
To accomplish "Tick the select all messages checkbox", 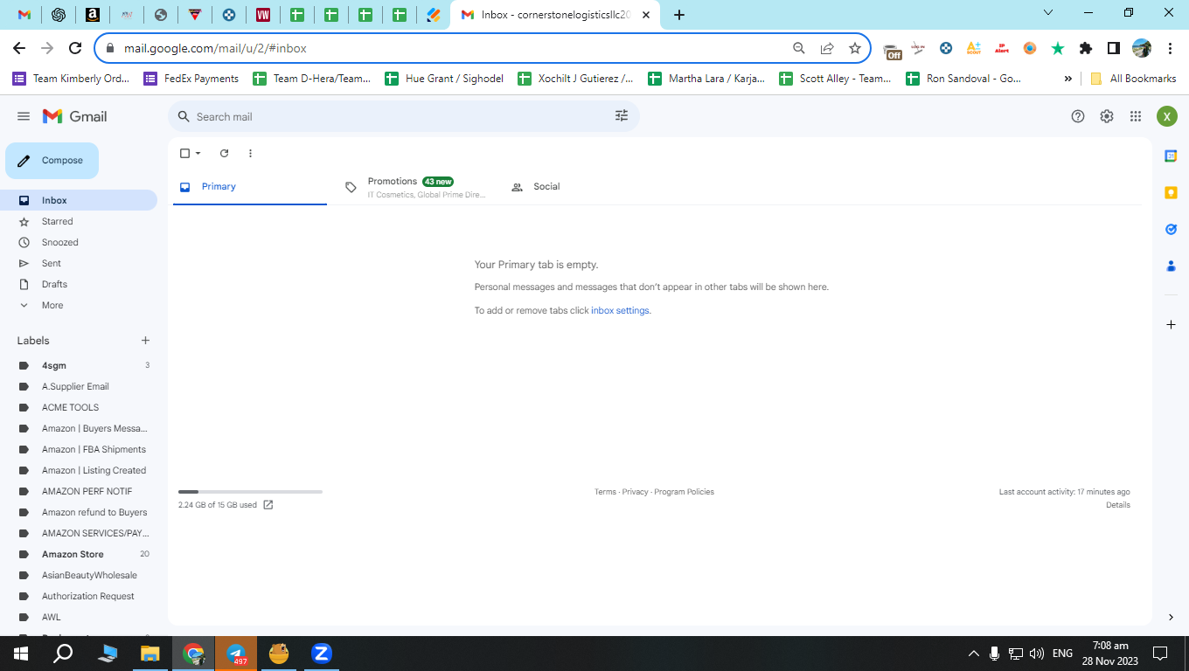I will pyautogui.click(x=184, y=153).
